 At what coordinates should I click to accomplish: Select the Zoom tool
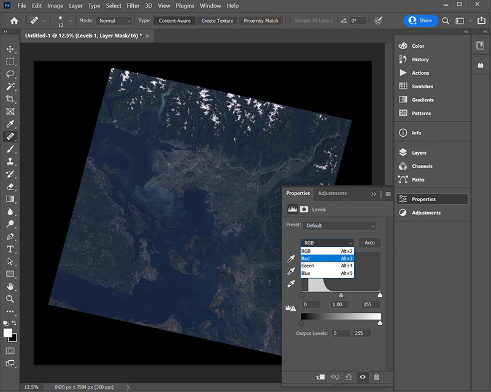pyautogui.click(x=10, y=299)
